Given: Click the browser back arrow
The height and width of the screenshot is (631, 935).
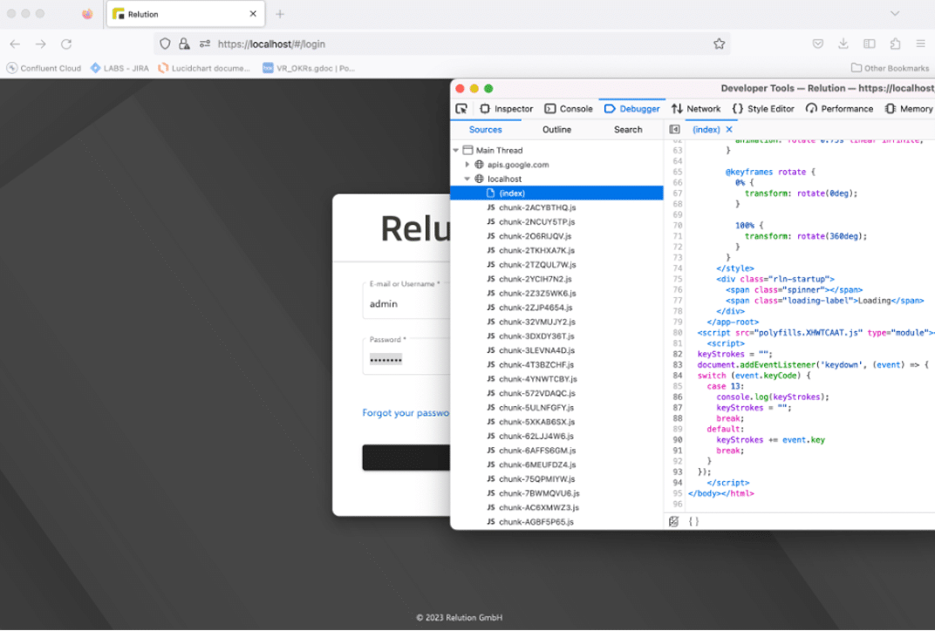Looking at the screenshot, I should pyautogui.click(x=15, y=44).
